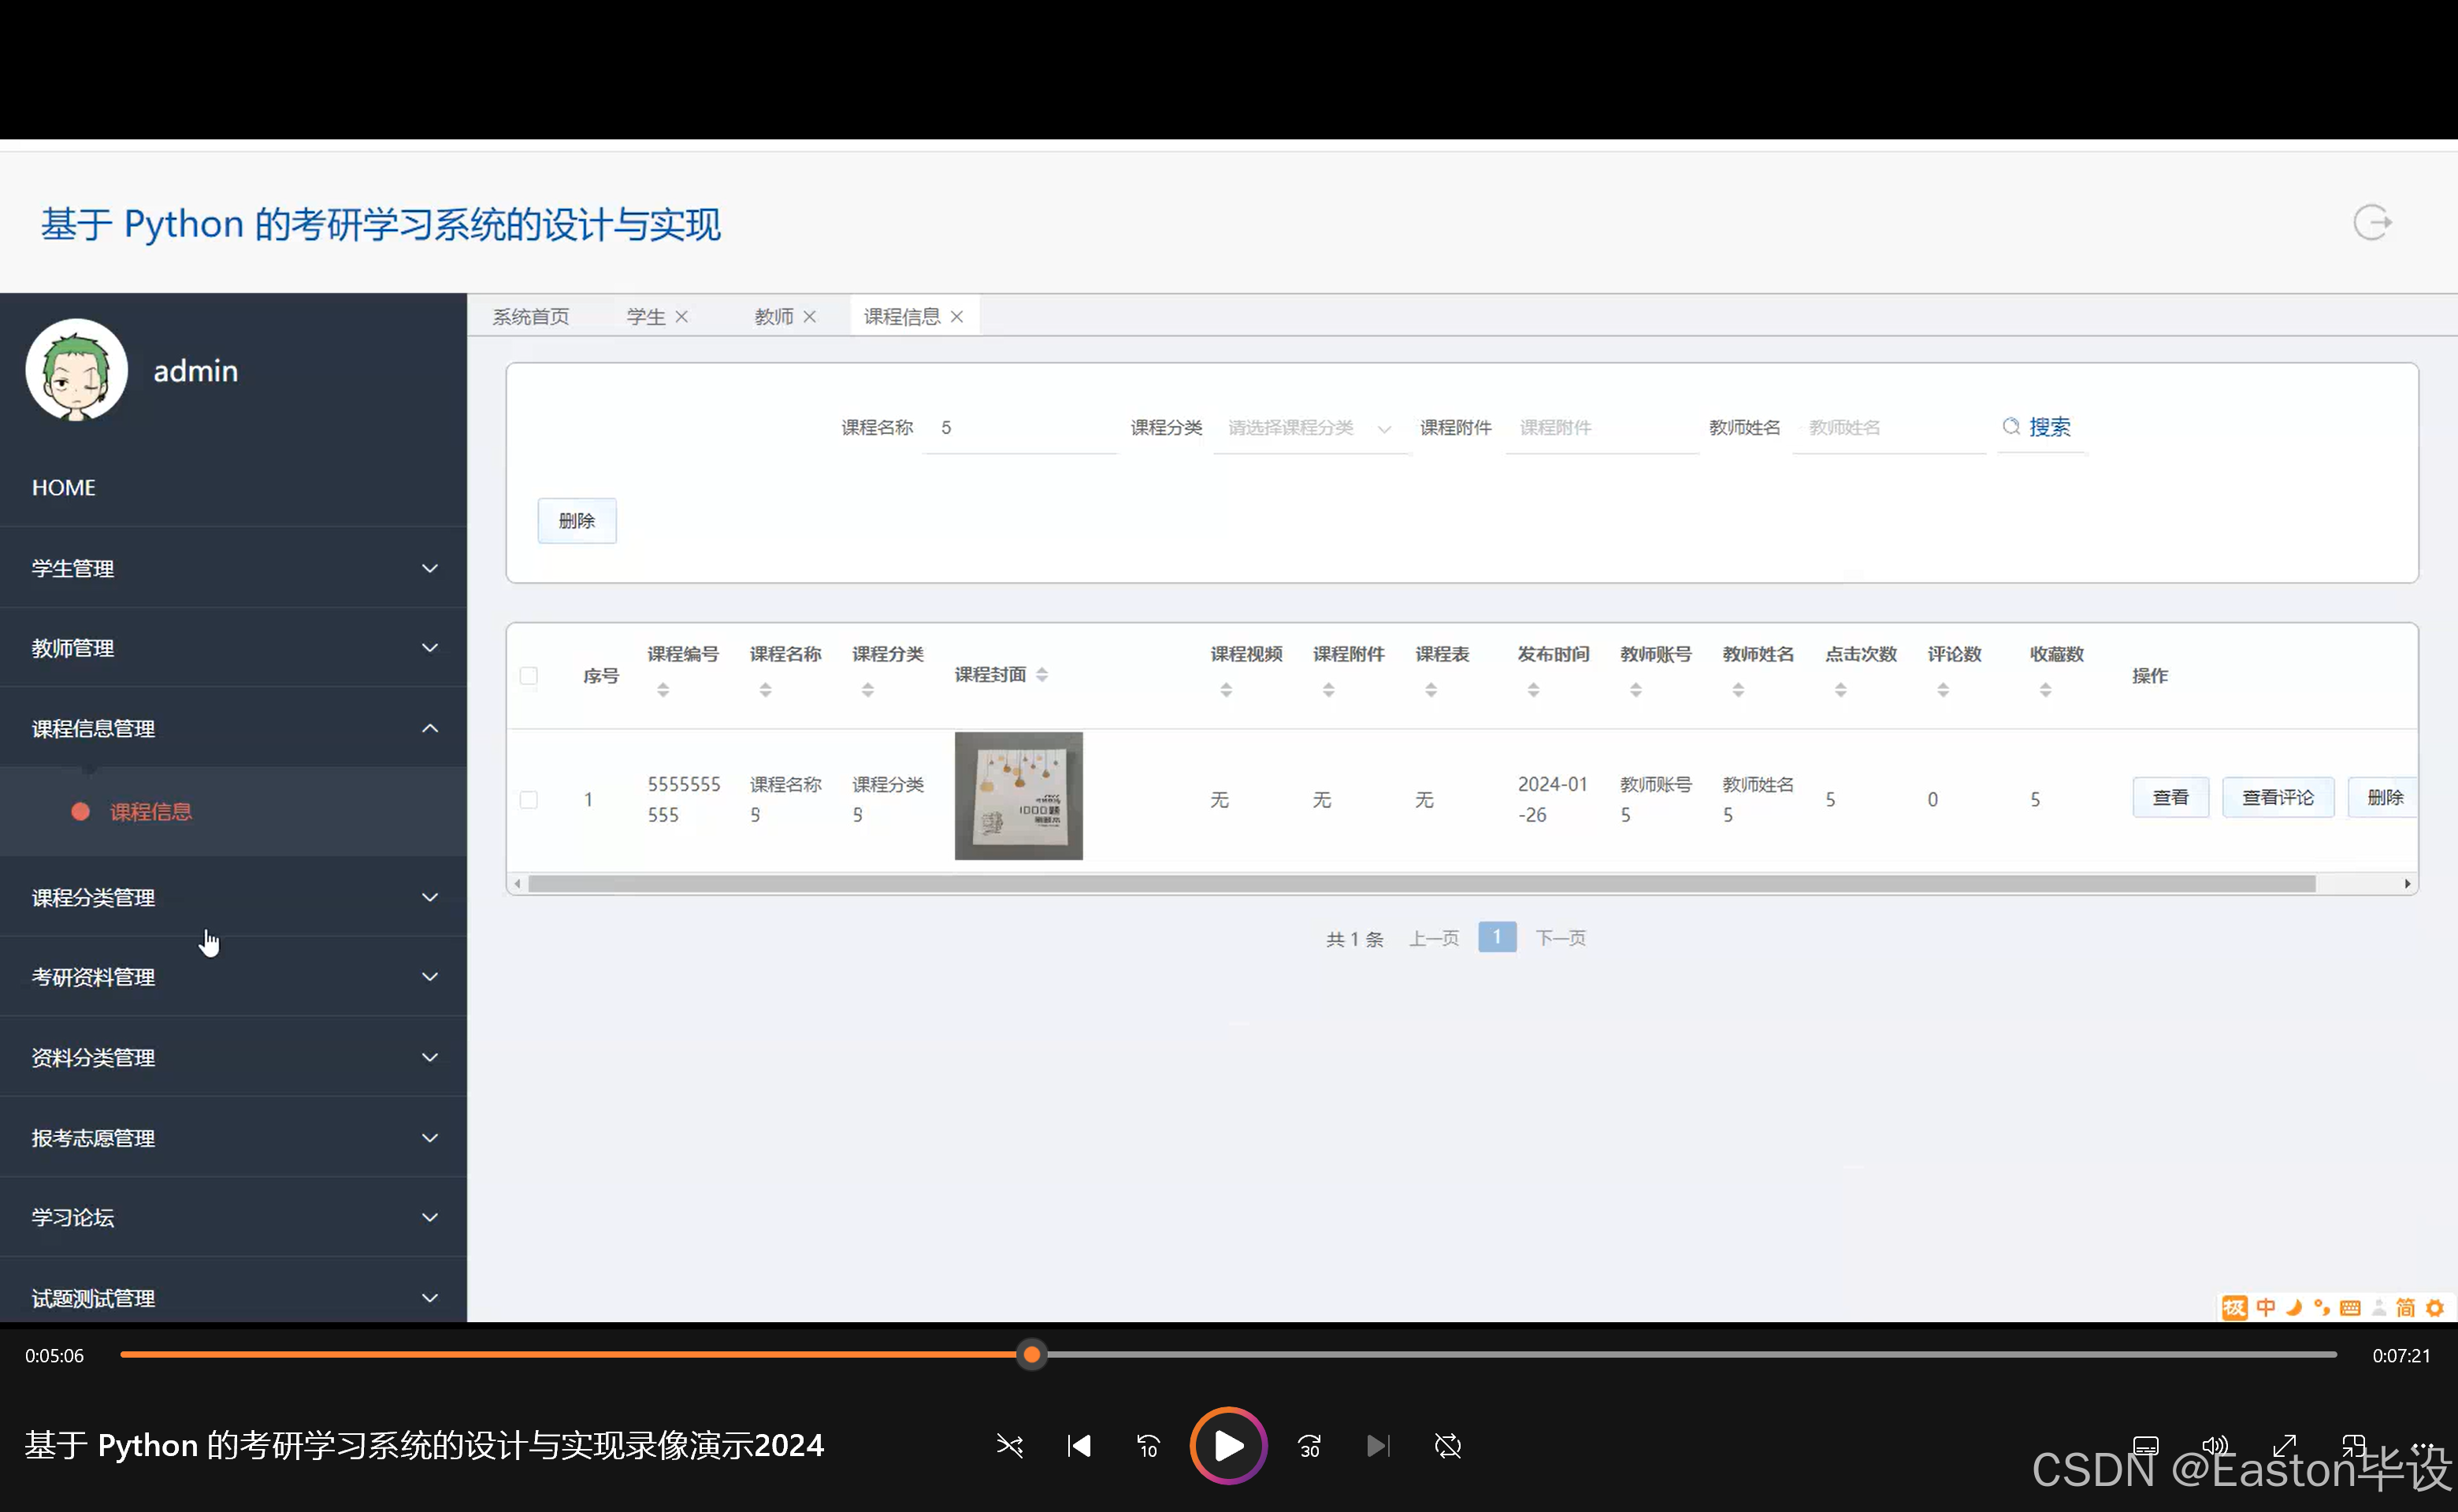Select page 1 in pagination
The image size is (2458, 1512).
point(1497,937)
